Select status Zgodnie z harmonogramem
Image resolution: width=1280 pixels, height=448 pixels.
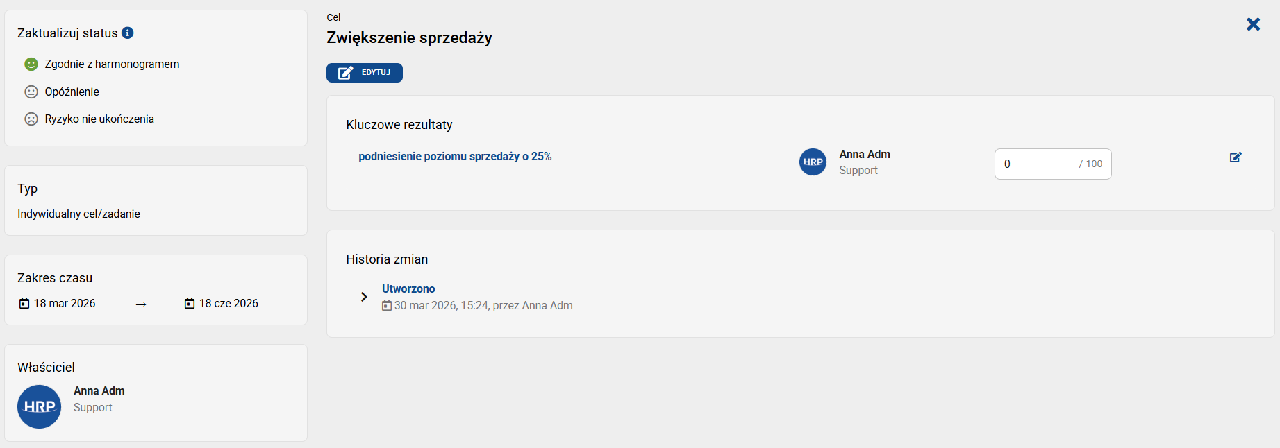(112, 64)
